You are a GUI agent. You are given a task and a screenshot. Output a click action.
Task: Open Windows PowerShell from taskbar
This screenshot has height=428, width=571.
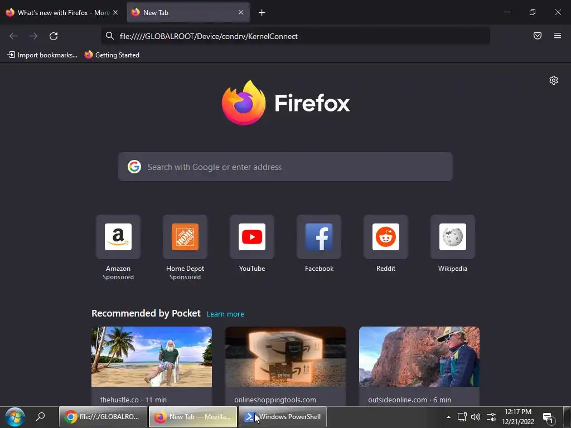point(283,417)
